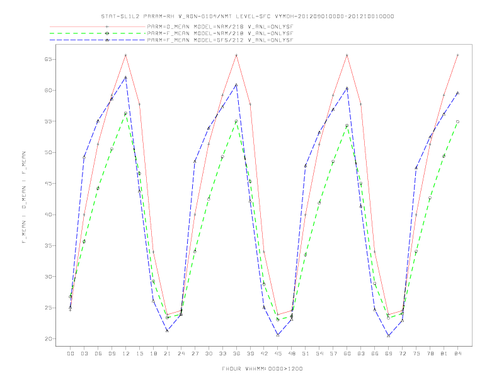Screen dimensions: 499x385
Task: Click the red solid line legend sample
Action: click(98, 27)
